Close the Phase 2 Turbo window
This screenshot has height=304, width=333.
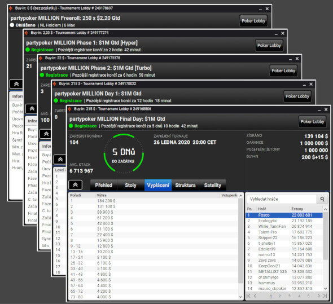[x=297, y=59]
